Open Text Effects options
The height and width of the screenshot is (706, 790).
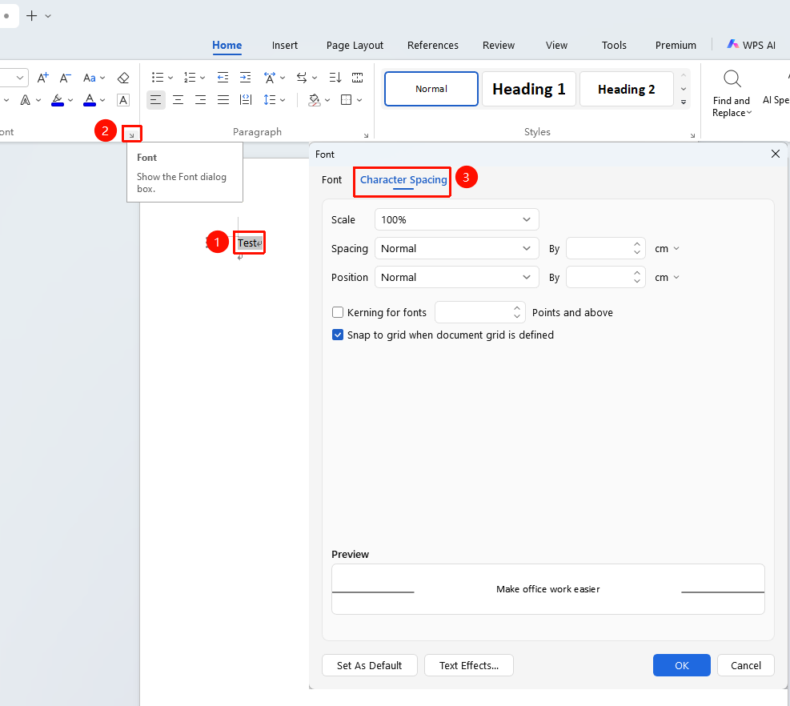click(468, 665)
